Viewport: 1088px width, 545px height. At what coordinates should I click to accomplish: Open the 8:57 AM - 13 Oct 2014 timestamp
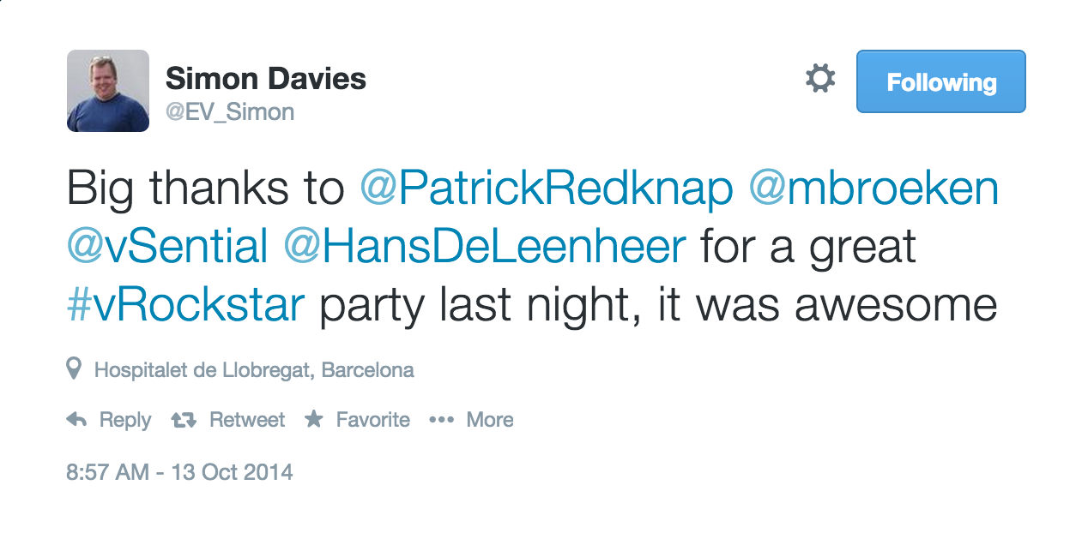pos(180,471)
